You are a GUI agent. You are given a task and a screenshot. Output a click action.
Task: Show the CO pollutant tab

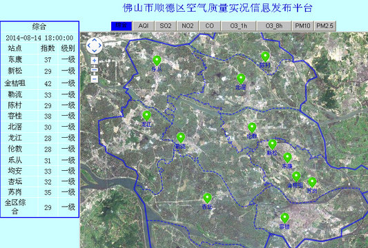tap(210, 25)
